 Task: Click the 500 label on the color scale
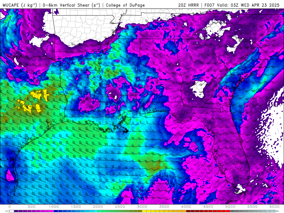pyautogui.click(x=32, y=207)
